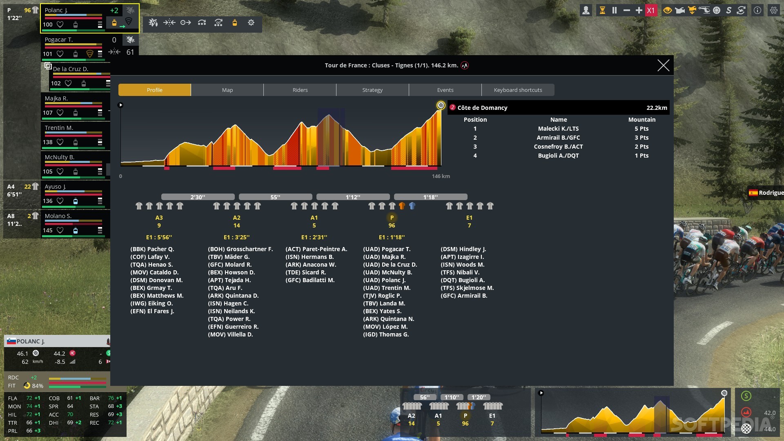Click the yellow water bottle order icon
Screen dimensions: 784x441
coord(235,23)
